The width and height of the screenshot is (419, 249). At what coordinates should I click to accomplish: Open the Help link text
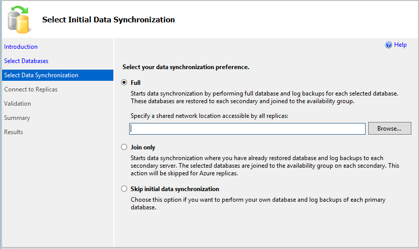pyautogui.click(x=400, y=45)
